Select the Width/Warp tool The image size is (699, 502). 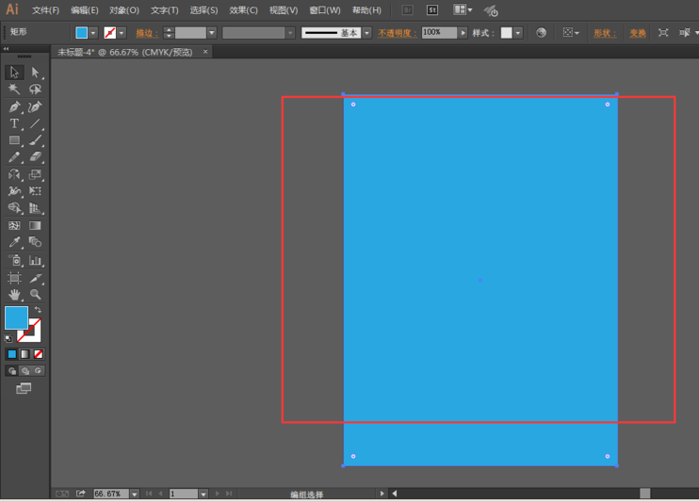click(x=14, y=191)
